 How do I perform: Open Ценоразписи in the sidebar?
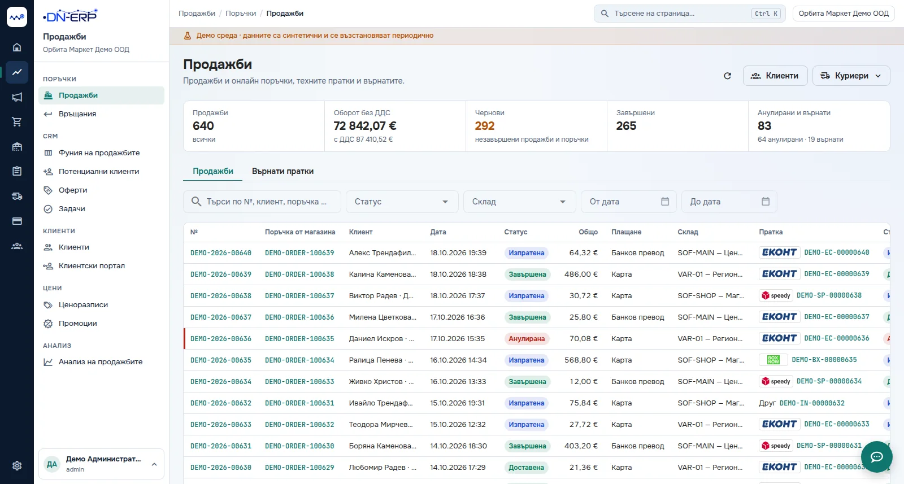[102, 305]
